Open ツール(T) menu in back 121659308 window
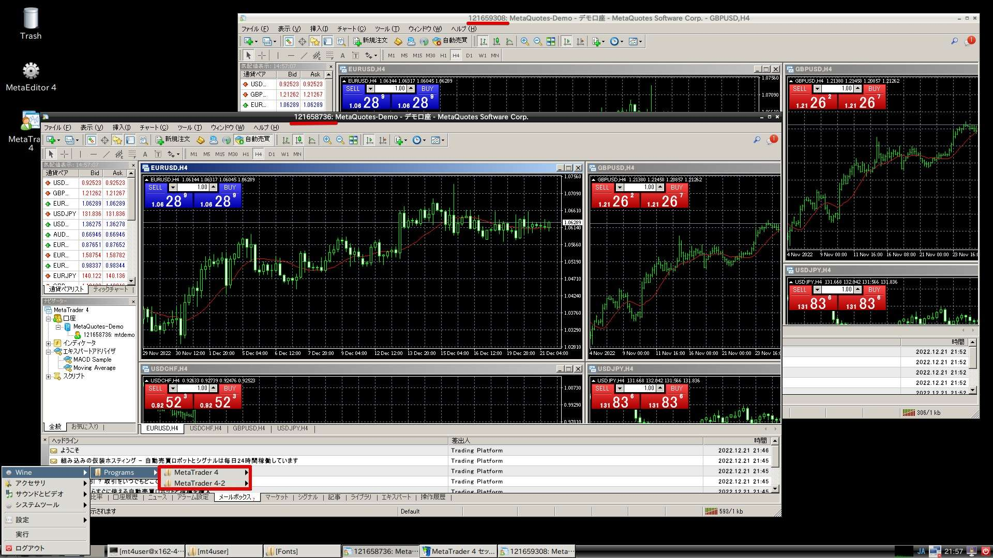This screenshot has width=993, height=558. click(387, 29)
